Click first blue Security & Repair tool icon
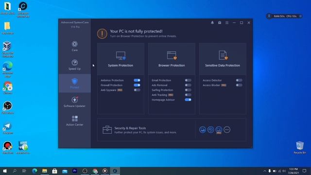311x175 pixels. pyautogui.click(x=203, y=130)
